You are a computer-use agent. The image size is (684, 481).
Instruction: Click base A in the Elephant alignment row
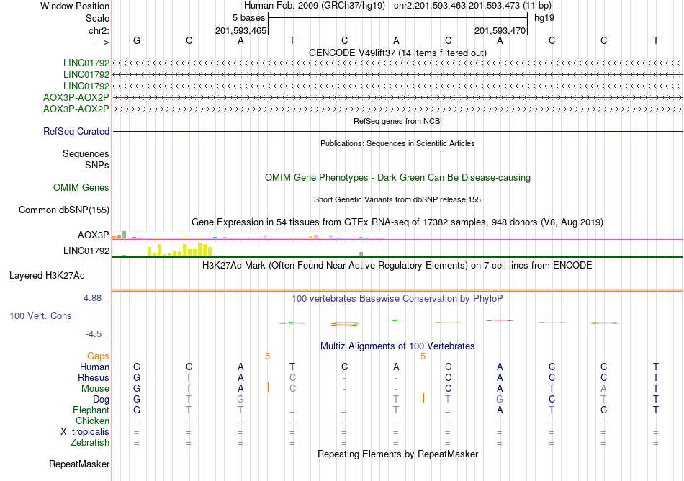pyautogui.click(x=500, y=410)
